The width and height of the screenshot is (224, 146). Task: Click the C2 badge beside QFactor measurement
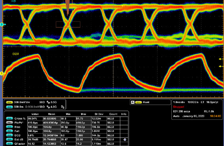click(9, 144)
